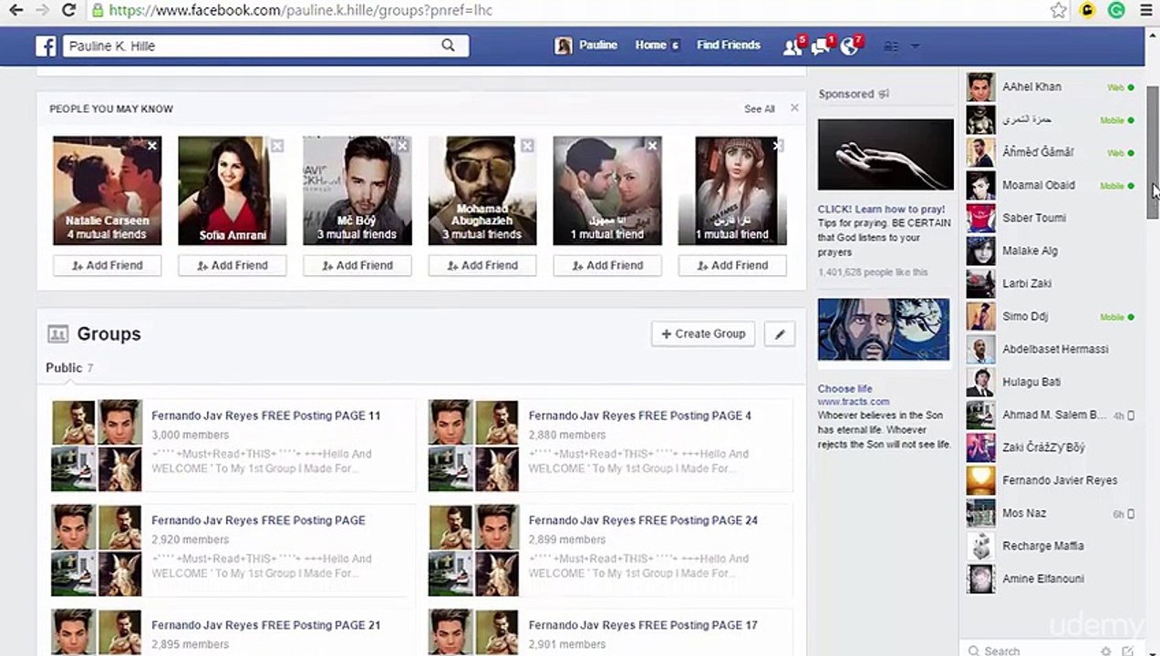Open Pauline profile link in top navigation

(x=598, y=45)
